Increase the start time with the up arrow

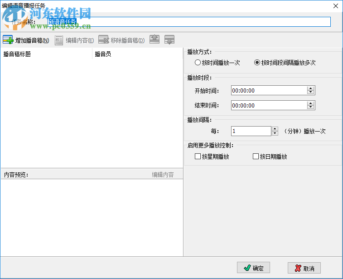coord(311,88)
